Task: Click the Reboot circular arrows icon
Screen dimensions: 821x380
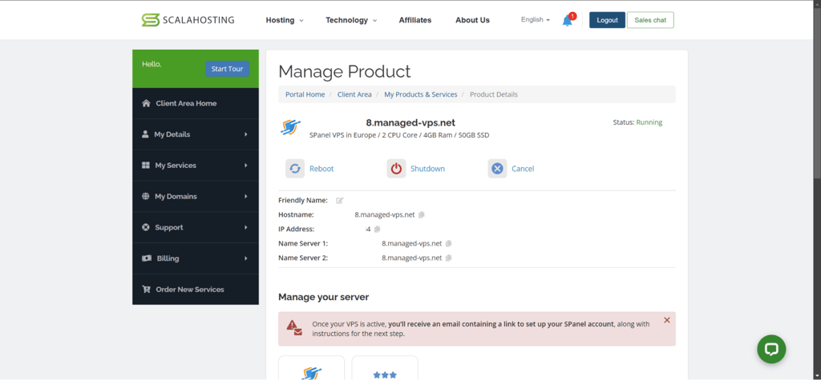Action: point(295,168)
